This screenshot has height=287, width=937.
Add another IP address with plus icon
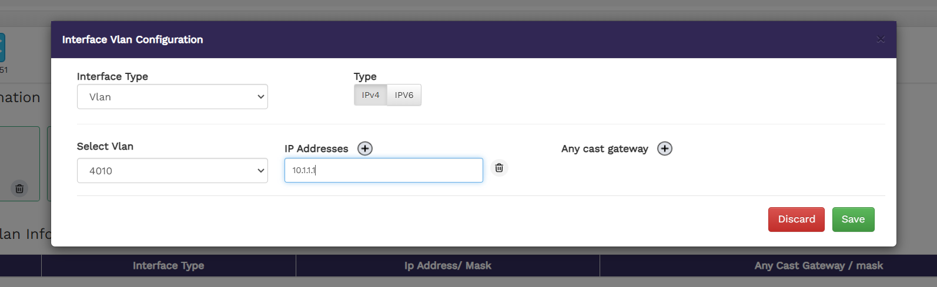[365, 148]
